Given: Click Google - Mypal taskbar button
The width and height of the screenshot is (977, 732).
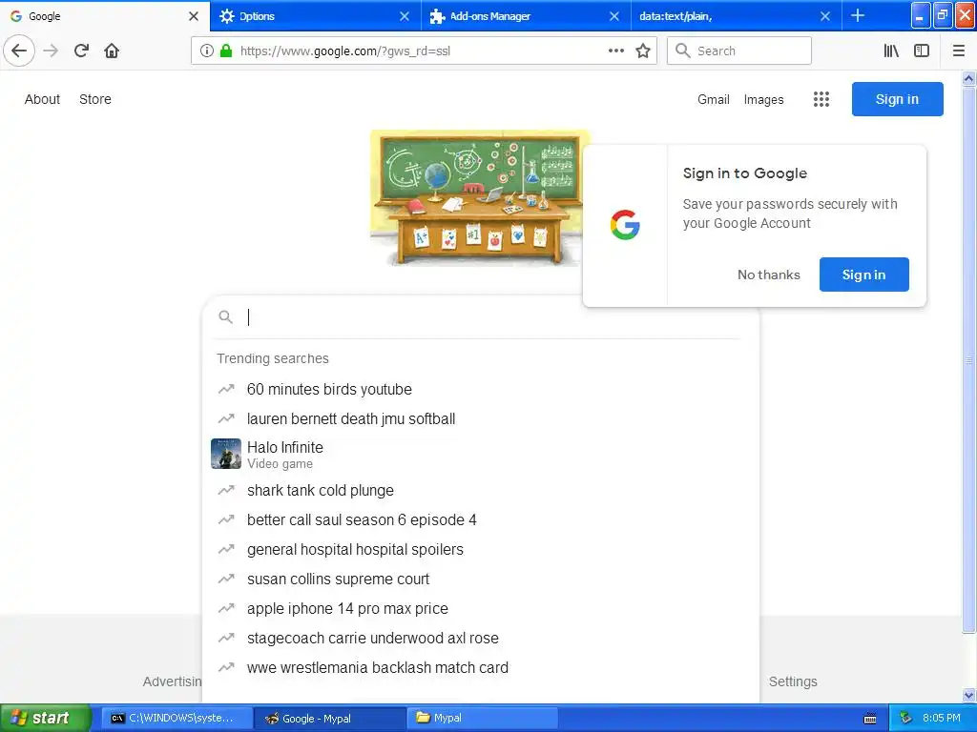Looking at the screenshot, I should (330, 718).
